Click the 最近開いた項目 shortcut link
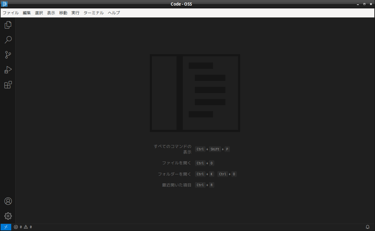Viewport: 375px width, 231px height. pyautogui.click(x=176, y=185)
